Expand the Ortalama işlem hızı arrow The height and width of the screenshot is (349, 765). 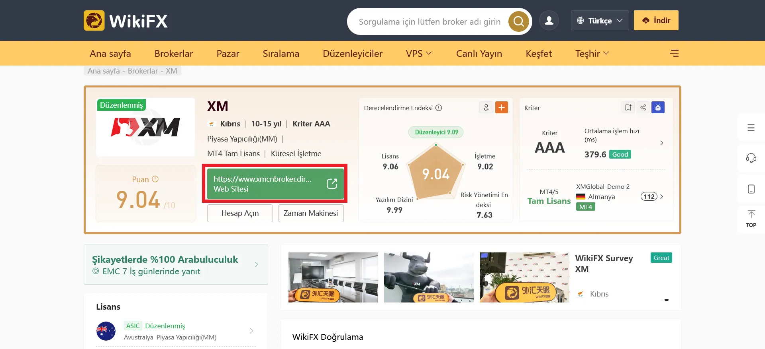click(x=661, y=143)
